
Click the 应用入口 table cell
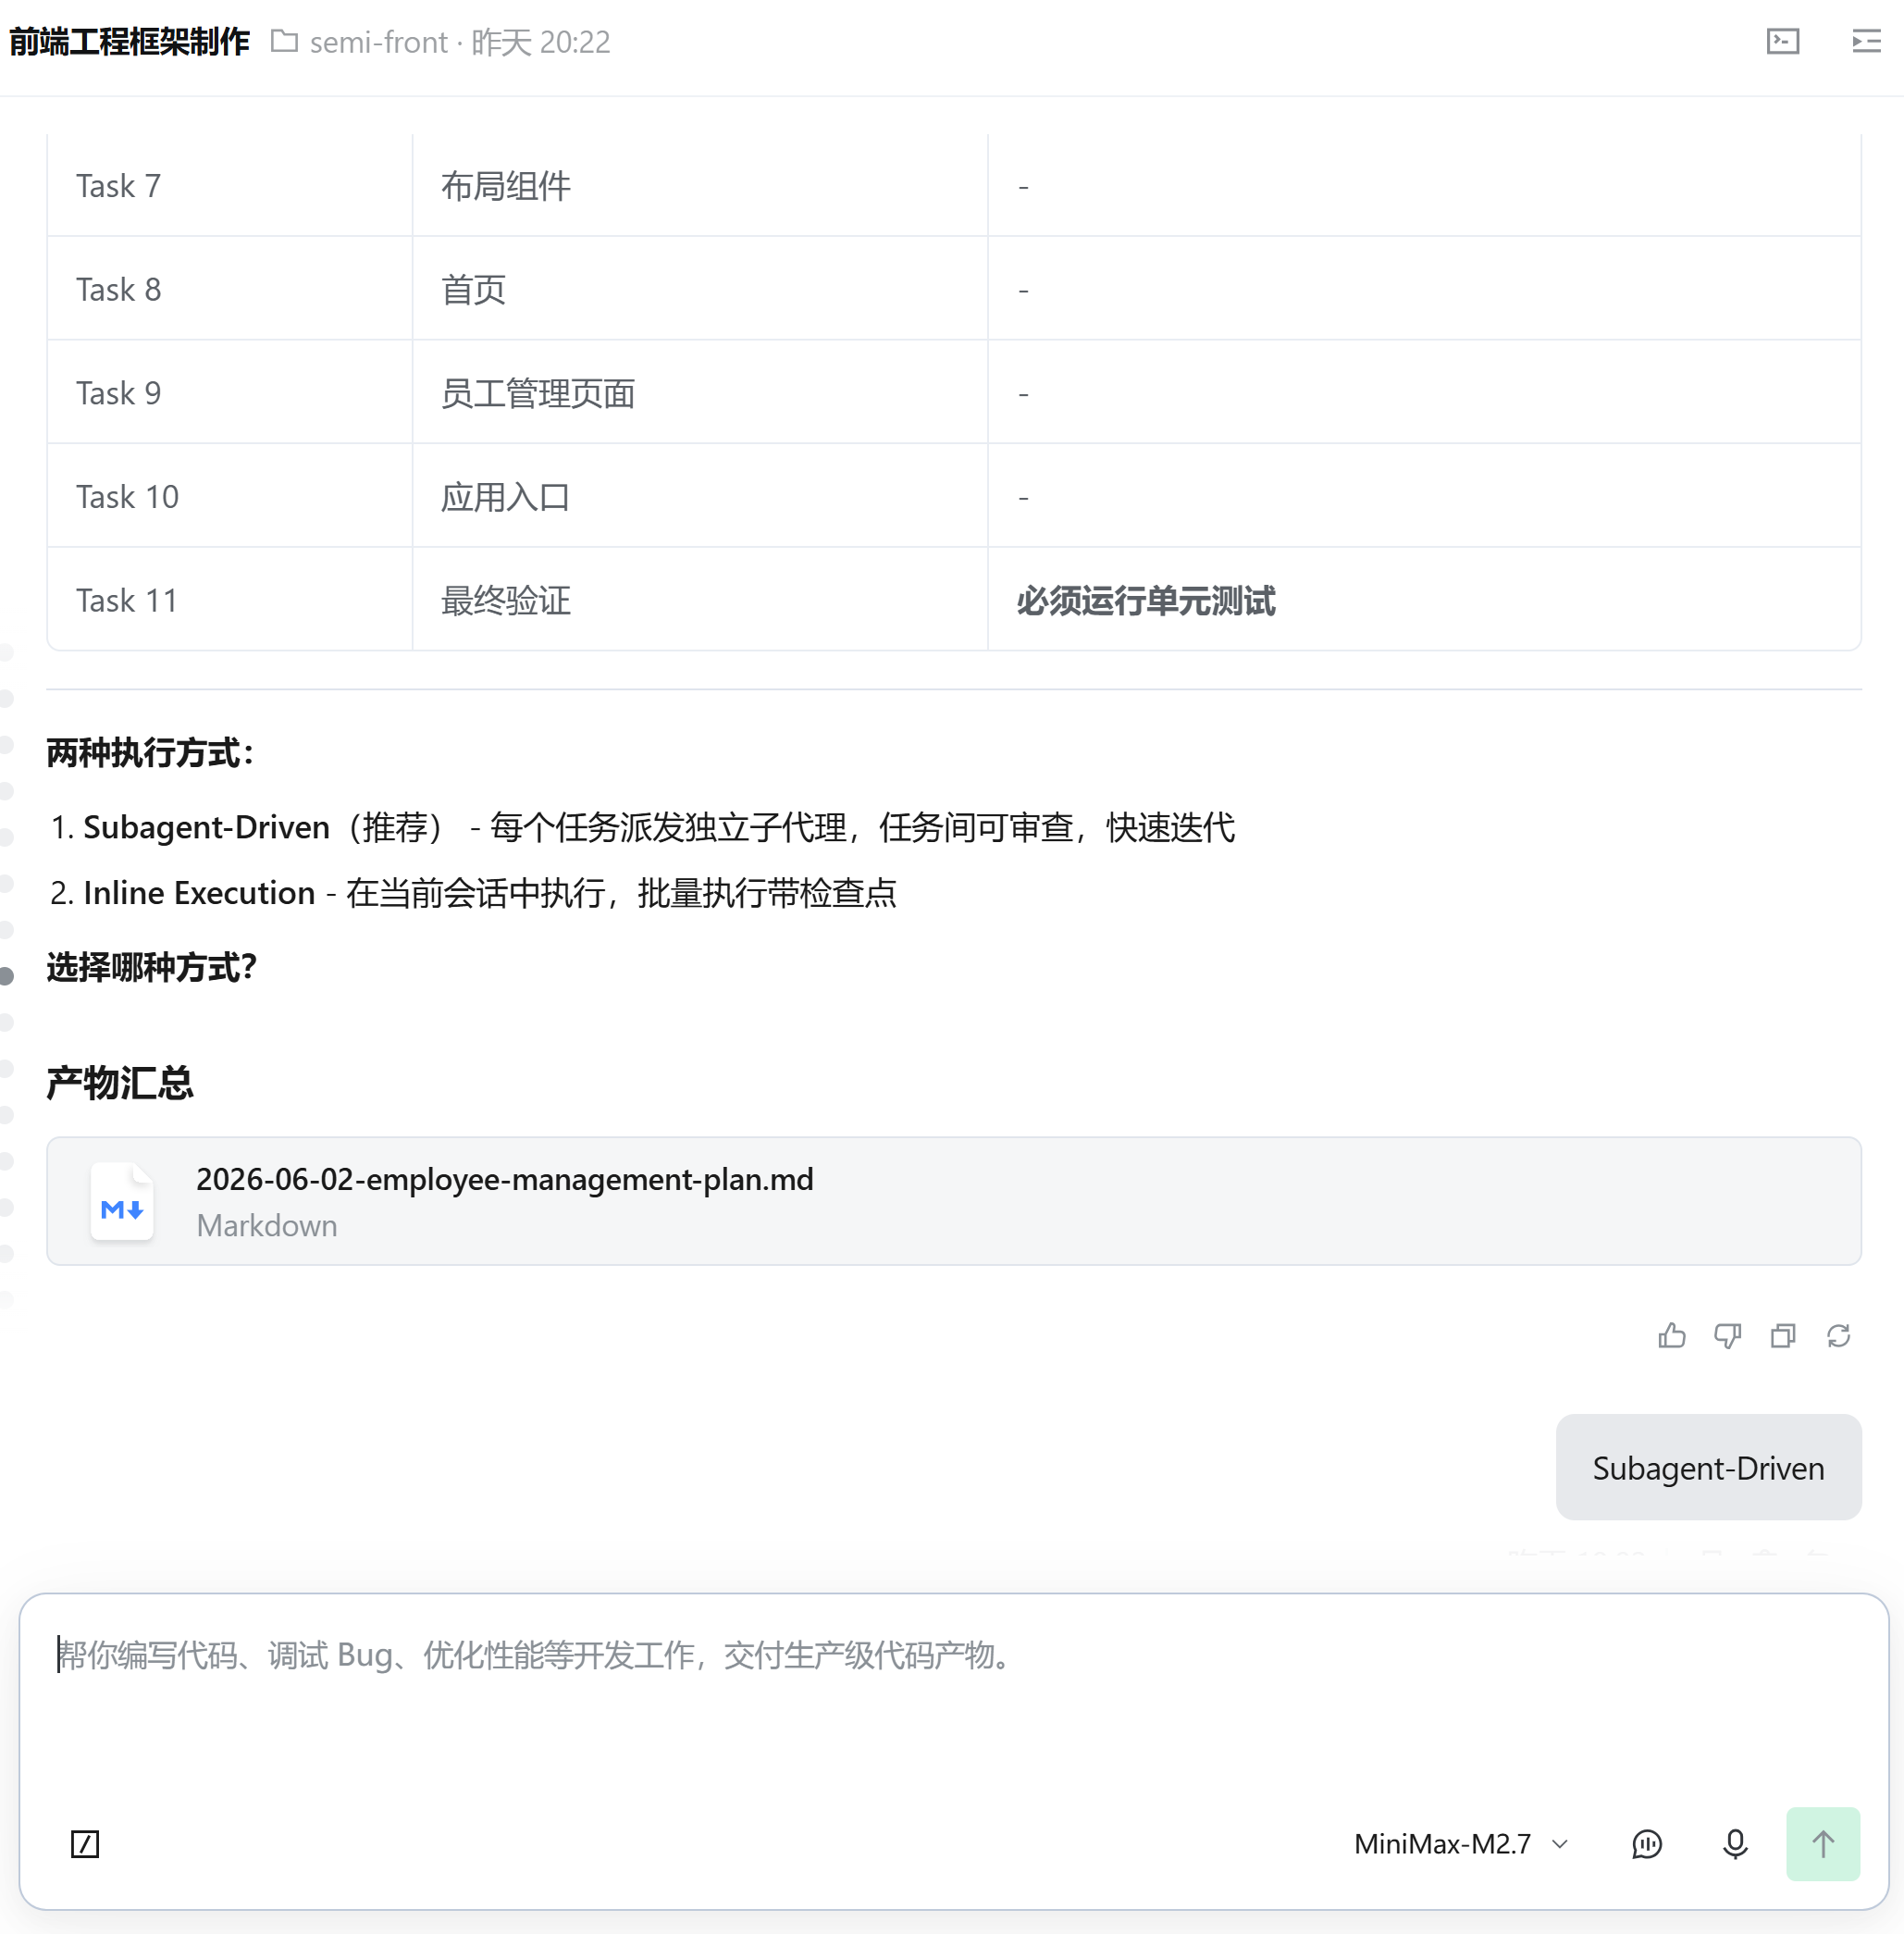700,496
